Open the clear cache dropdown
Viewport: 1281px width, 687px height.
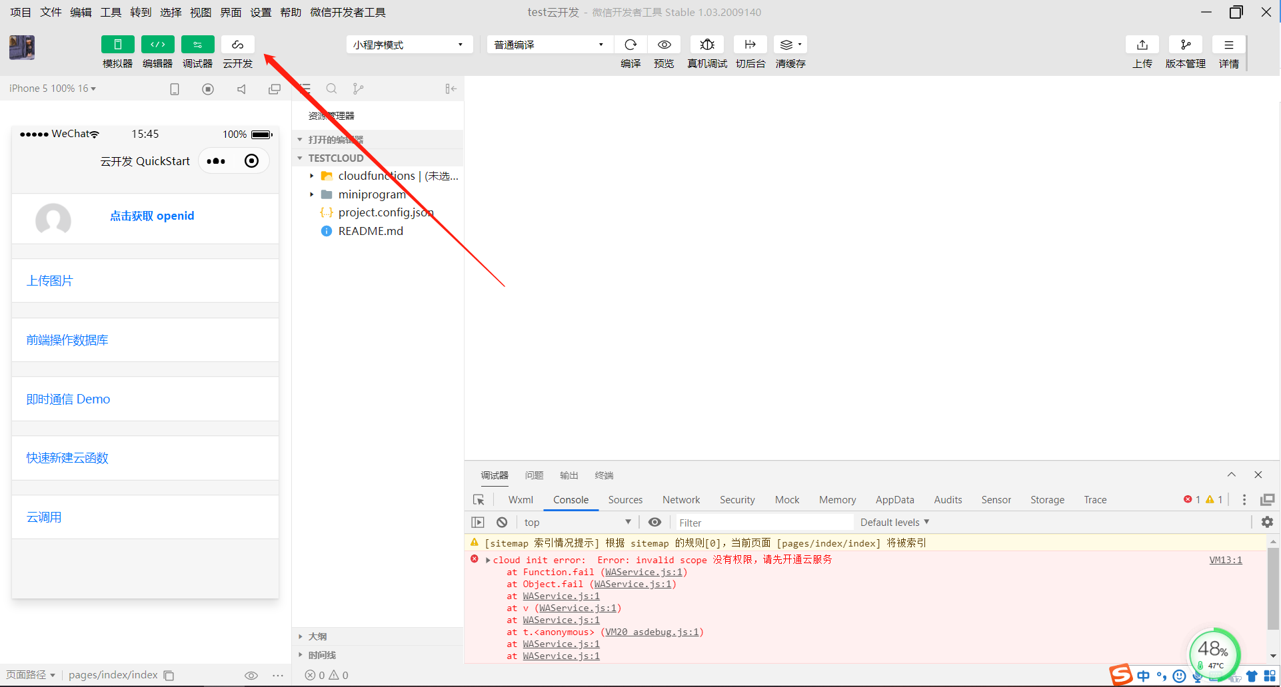pos(790,45)
